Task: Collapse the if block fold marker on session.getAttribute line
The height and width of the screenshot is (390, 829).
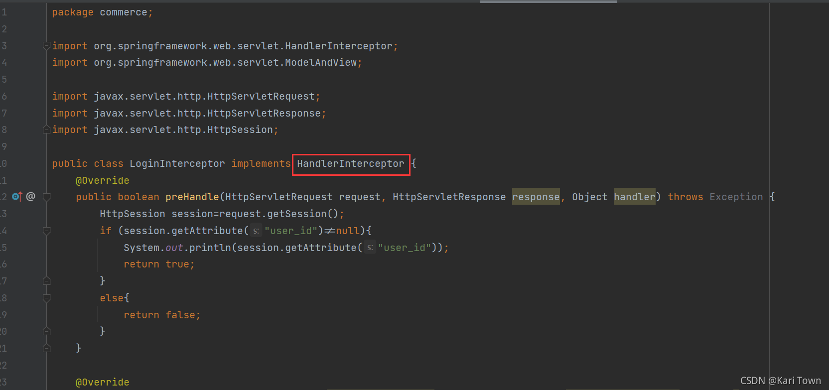Action: point(46,231)
